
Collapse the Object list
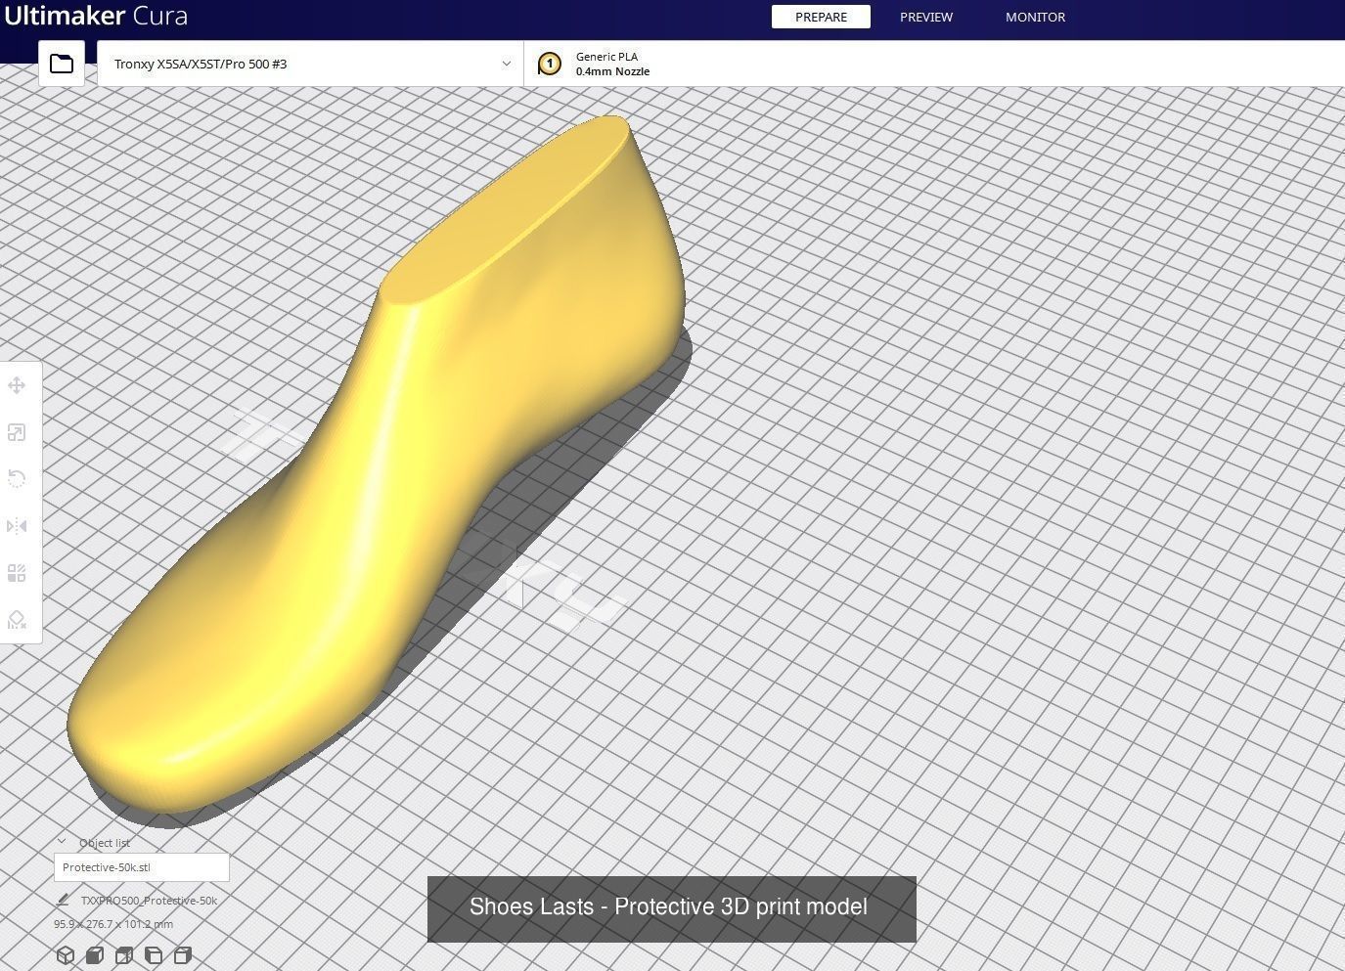pos(62,842)
